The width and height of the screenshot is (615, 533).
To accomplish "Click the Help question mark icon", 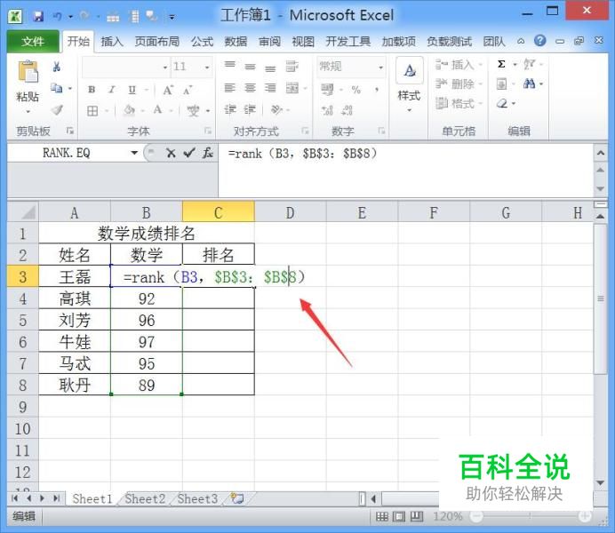I will point(539,40).
